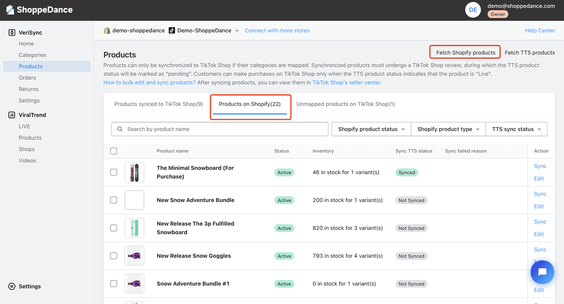Viewport: 564px width, 304px height.
Task: Click the ViralTrend chart icon
Action: point(11,115)
